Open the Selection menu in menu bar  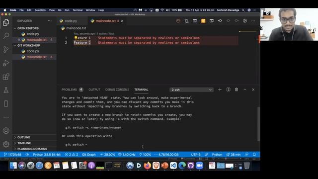pyautogui.click(x=40, y=10)
